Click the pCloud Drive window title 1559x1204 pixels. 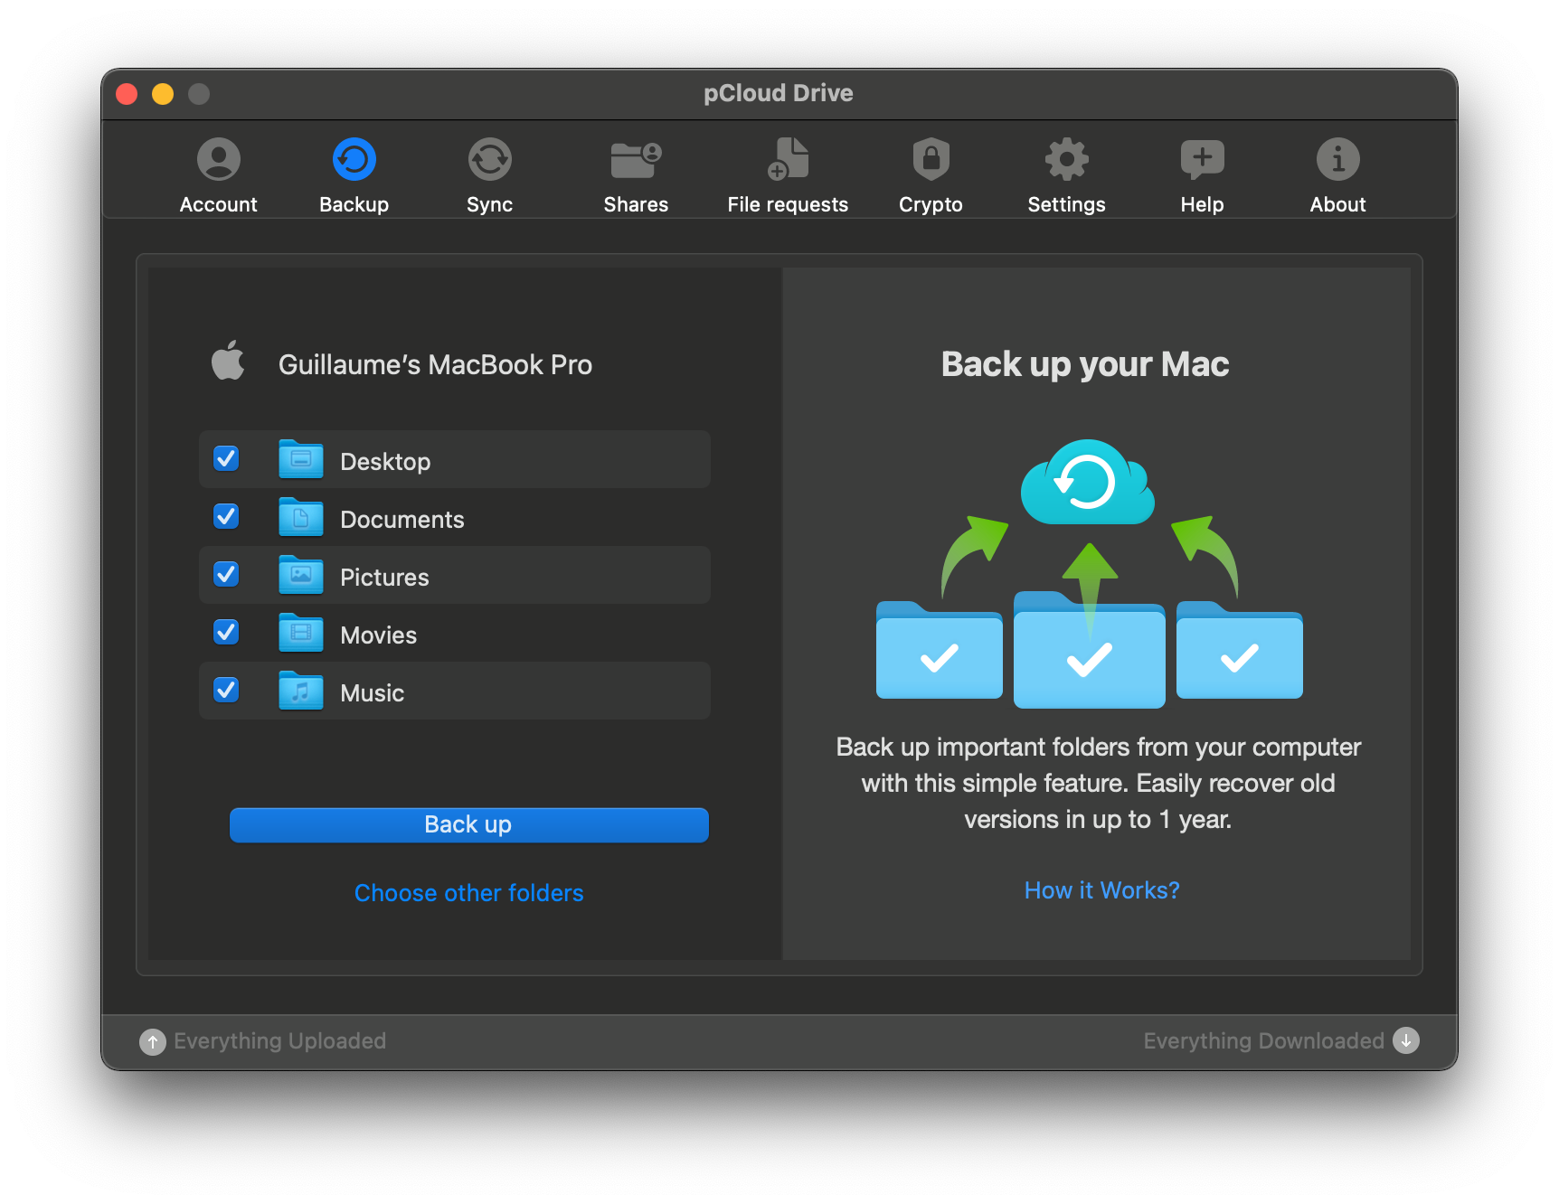tap(779, 93)
